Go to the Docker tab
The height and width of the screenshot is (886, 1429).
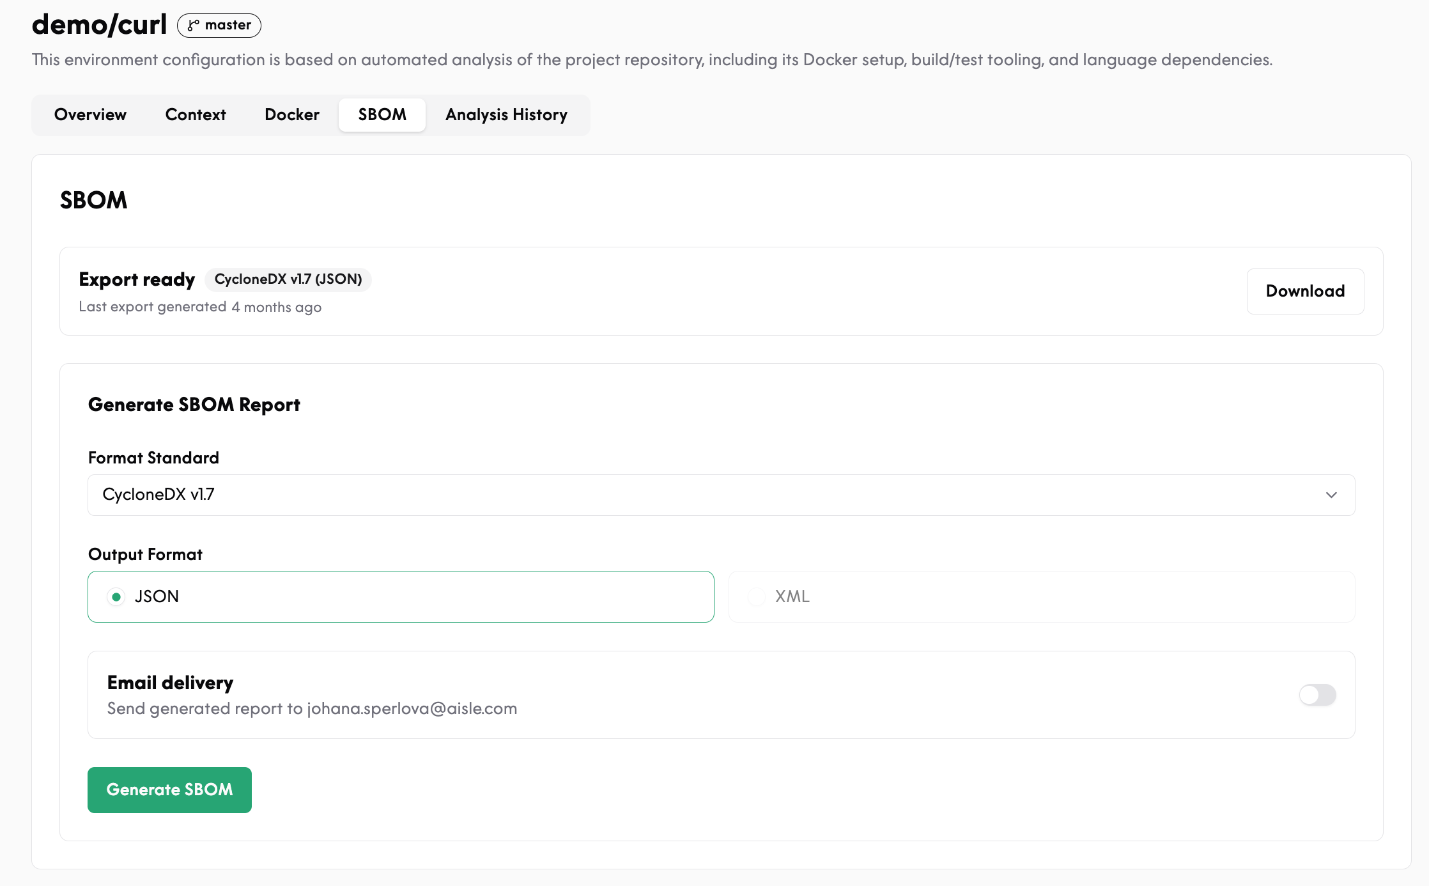coord(292,115)
